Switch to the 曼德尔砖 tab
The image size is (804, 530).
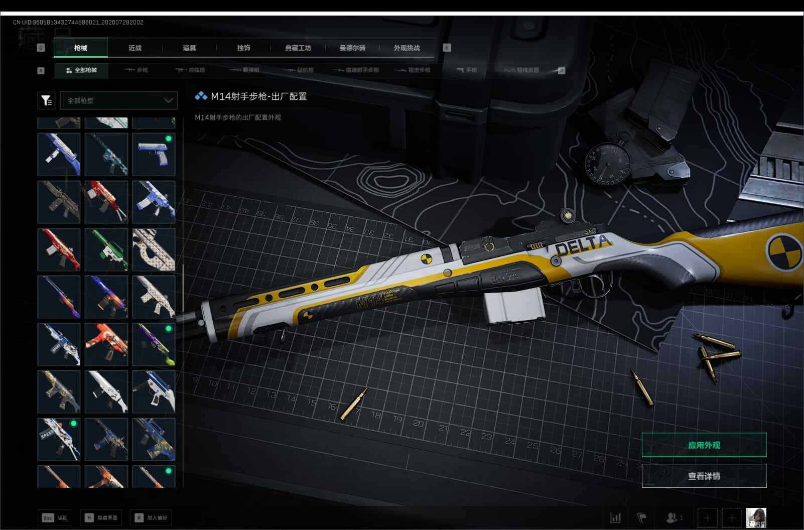[x=352, y=48]
